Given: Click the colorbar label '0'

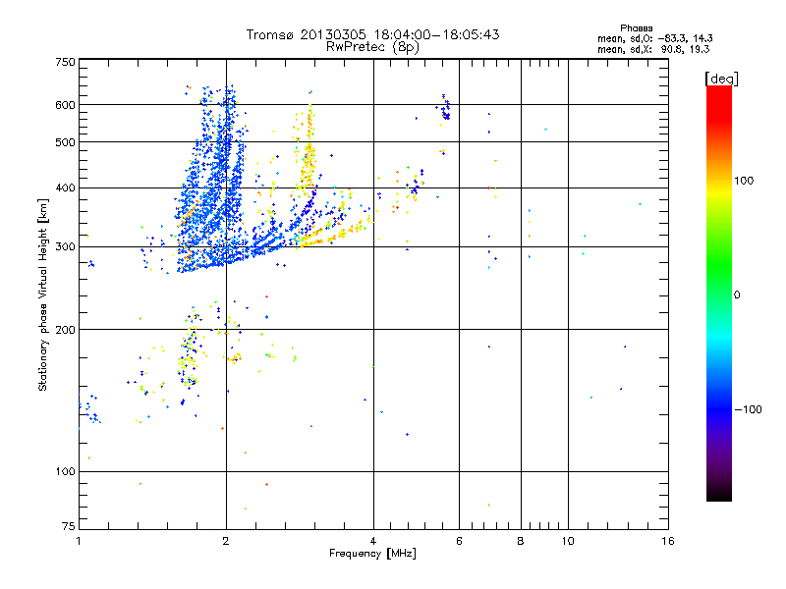Looking at the screenshot, I should click(737, 295).
